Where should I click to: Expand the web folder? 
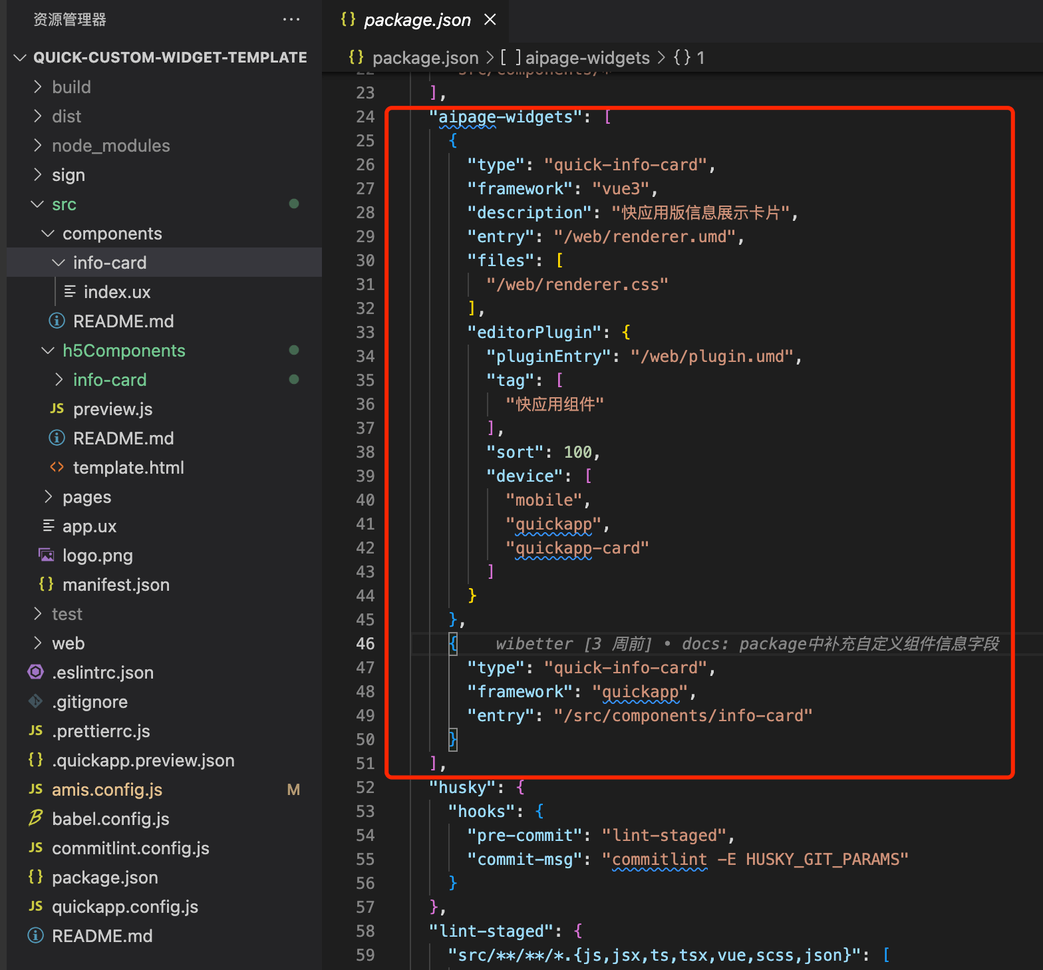38,643
